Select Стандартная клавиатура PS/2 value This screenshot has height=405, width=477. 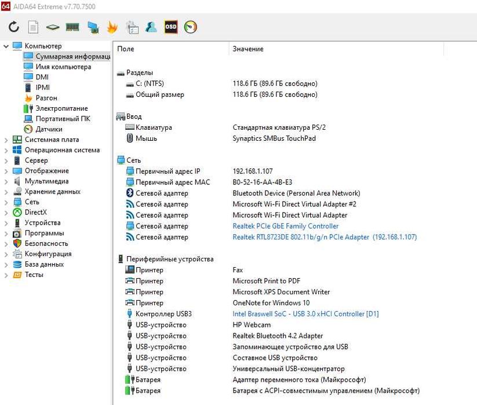279,127
